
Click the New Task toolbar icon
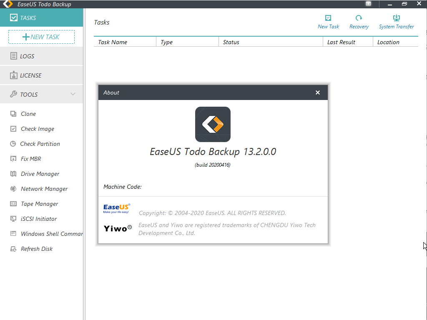coord(328,18)
